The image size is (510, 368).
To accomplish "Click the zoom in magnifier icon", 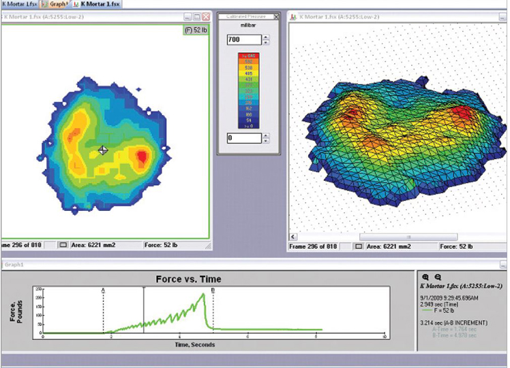I will tap(425, 277).
